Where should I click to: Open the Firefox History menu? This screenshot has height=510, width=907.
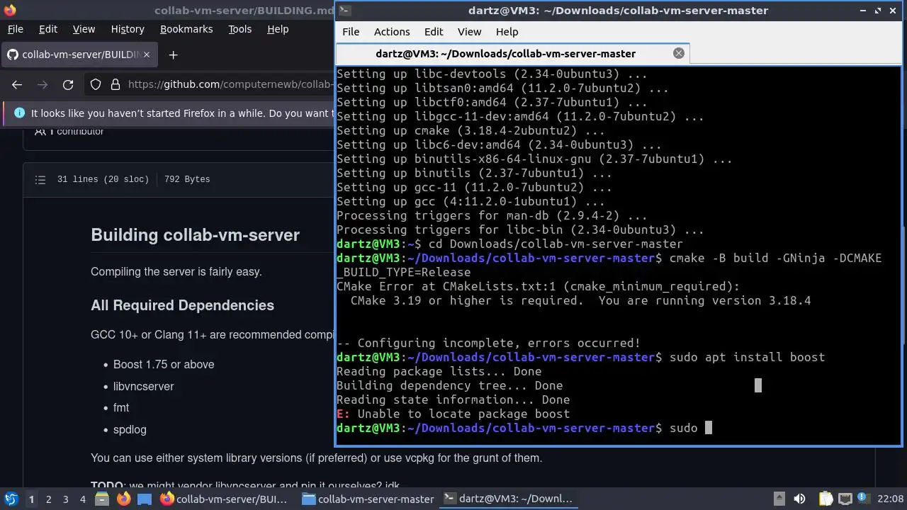128,29
